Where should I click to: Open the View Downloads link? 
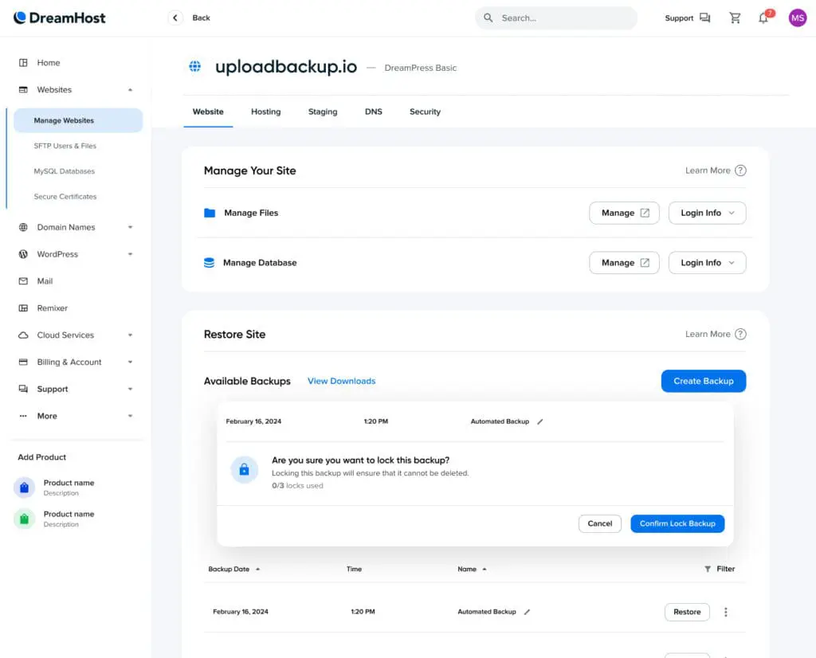(x=341, y=382)
